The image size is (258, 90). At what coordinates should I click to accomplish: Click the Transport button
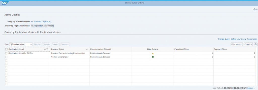(x=65, y=44)
